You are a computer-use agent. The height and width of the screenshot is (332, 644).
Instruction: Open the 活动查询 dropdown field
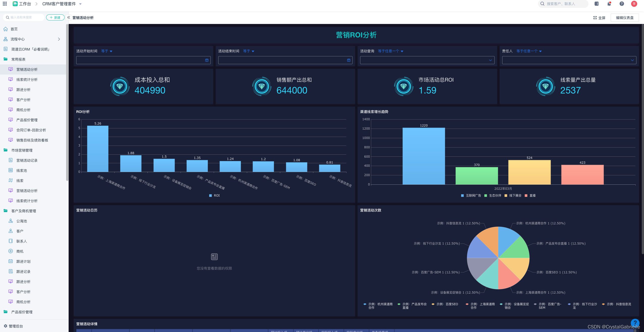tap(427, 60)
